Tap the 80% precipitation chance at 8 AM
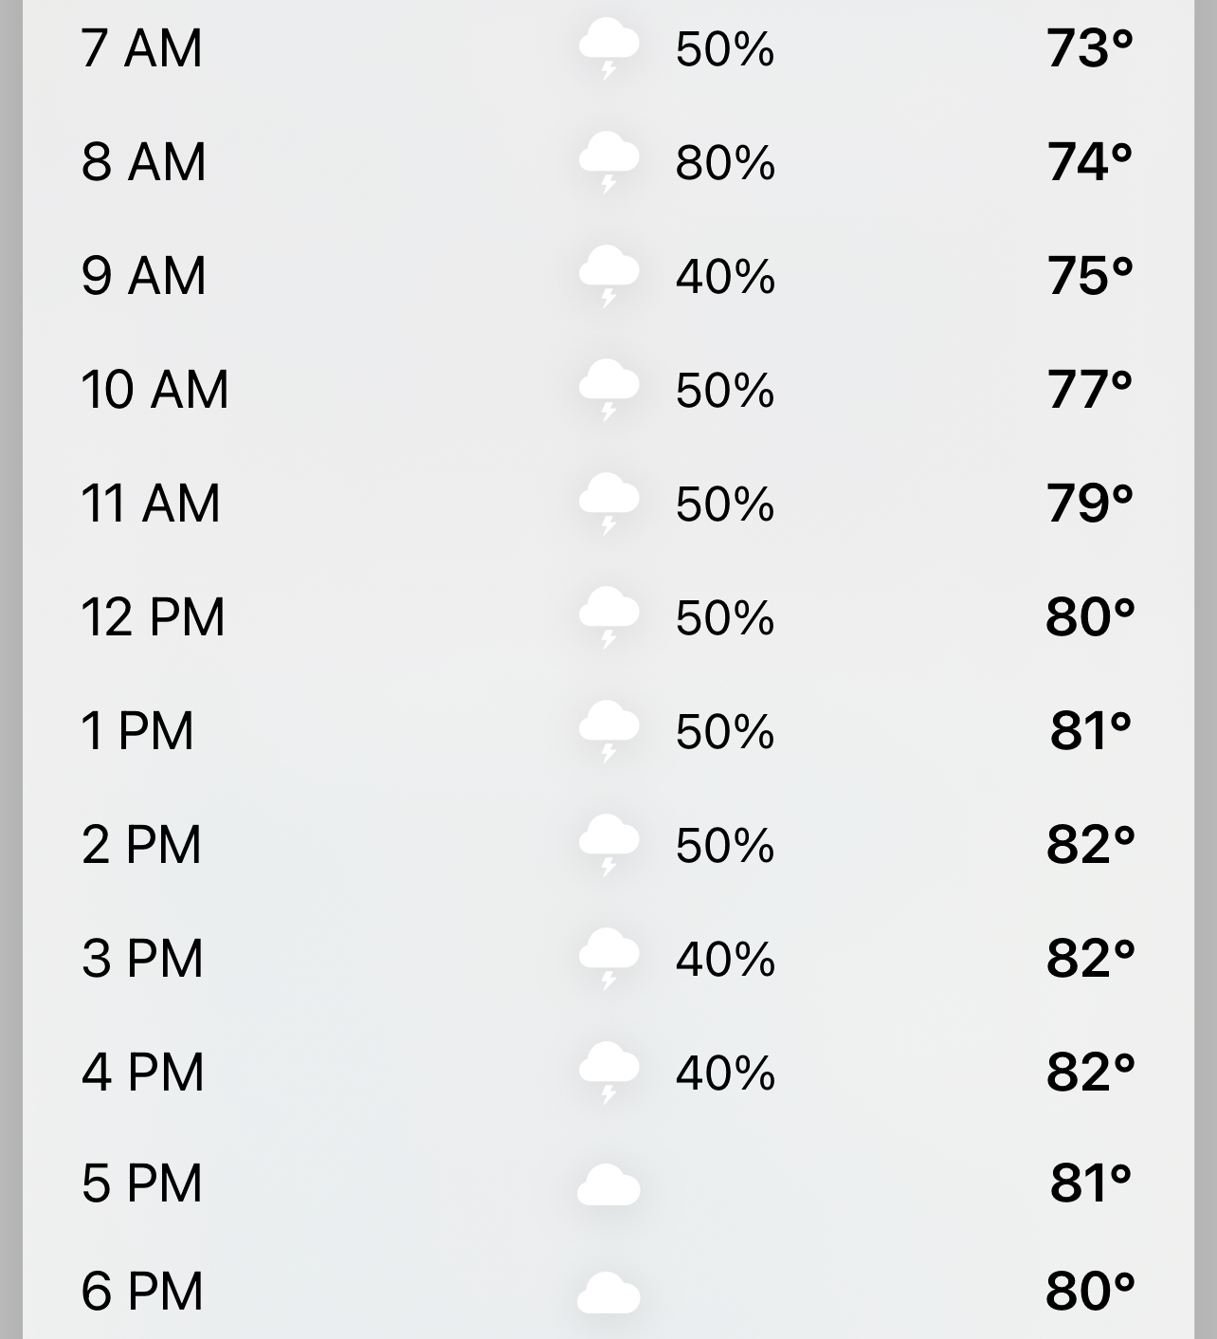This screenshot has height=1339, width=1217. coord(725,162)
